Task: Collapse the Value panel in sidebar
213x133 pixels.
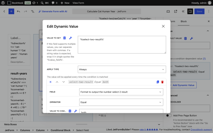Action: coord(208,31)
